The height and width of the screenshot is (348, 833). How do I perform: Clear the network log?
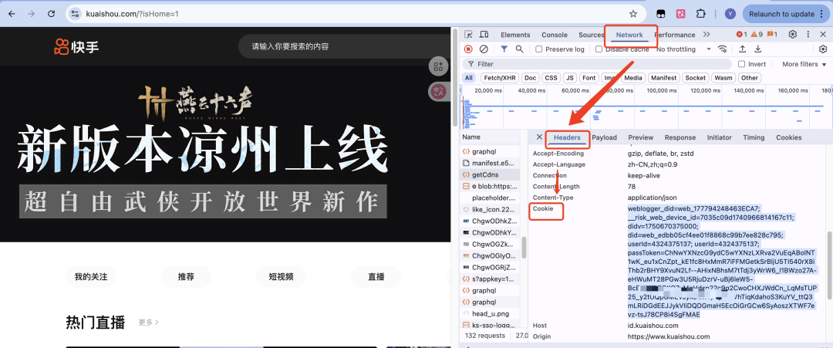pos(484,49)
